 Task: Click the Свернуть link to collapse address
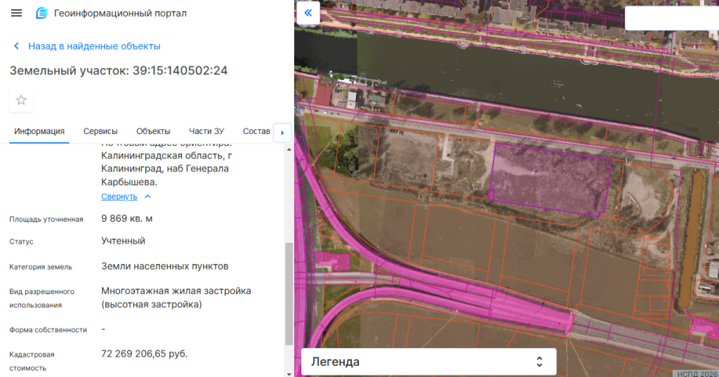tap(119, 197)
